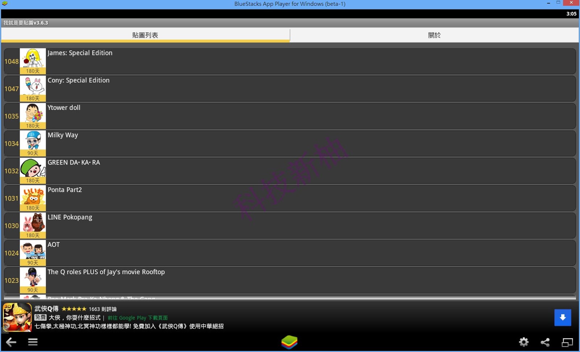Click the Cony: Special Edition title
The width and height of the screenshot is (580, 352).
79,80
